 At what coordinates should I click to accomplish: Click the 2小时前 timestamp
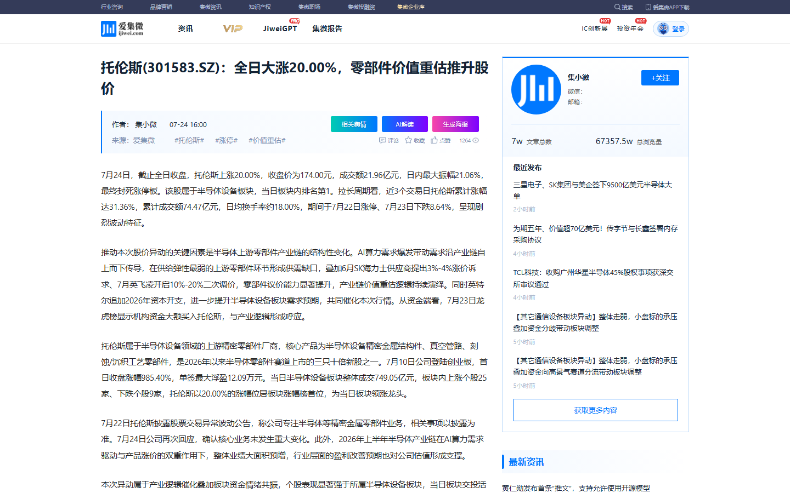524,209
